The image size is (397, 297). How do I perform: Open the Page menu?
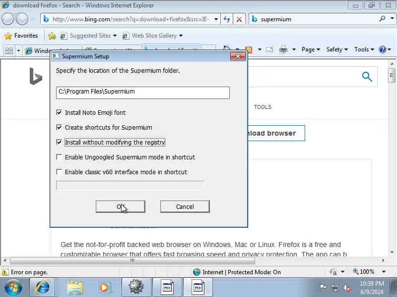pos(311,49)
